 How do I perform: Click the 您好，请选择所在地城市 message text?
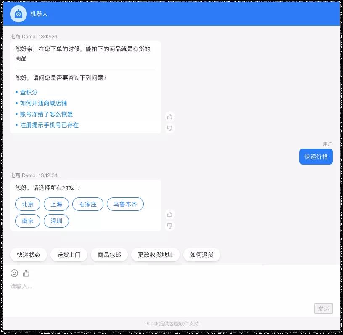47,188
